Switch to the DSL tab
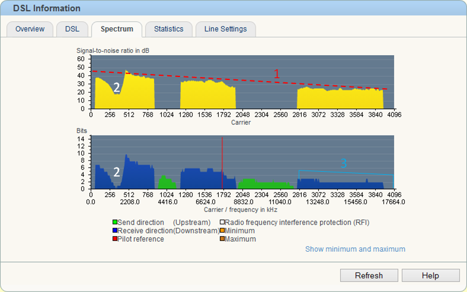The height and width of the screenshot is (292, 467). click(x=72, y=29)
